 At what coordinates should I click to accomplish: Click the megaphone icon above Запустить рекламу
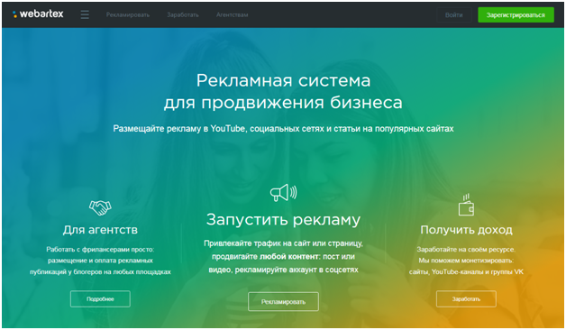(x=283, y=192)
